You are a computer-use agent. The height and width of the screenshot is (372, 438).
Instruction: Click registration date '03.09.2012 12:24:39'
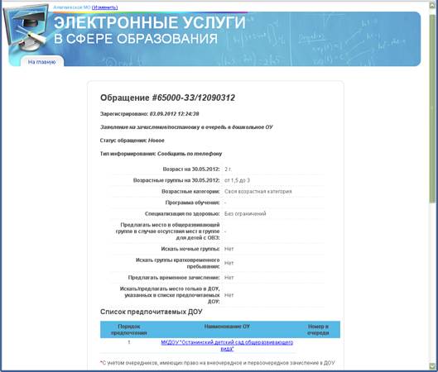(x=175, y=114)
